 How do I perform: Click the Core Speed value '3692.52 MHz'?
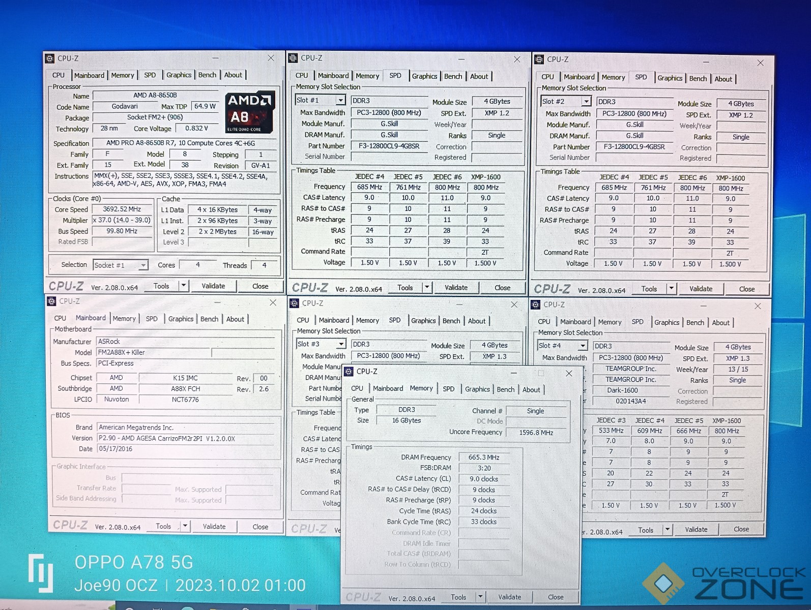122,209
